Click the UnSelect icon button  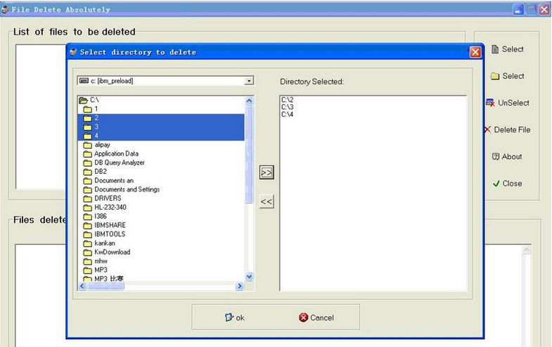pos(490,103)
